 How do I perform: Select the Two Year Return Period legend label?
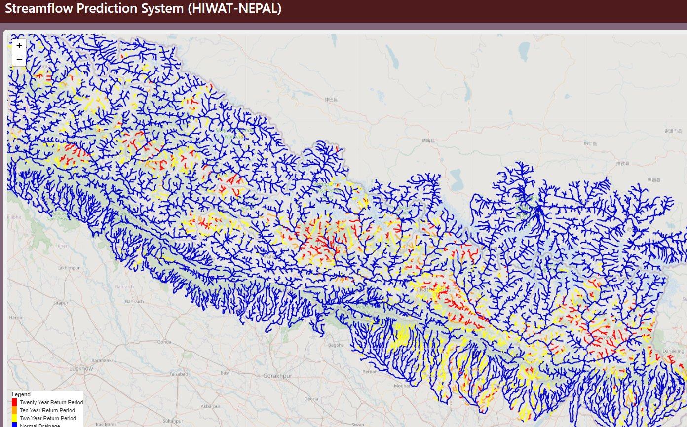pyautogui.click(x=48, y=418)
